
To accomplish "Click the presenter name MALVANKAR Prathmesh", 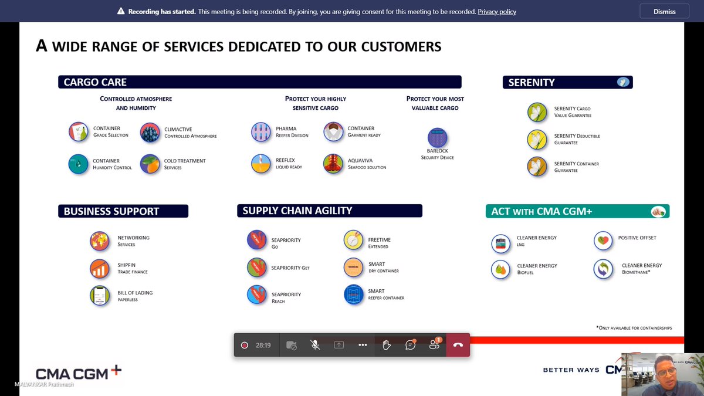I will [x=44, y=385].
